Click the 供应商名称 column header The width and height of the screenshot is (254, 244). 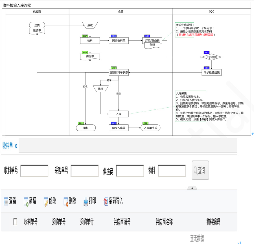pyautogui.click(x=164, y=222)
